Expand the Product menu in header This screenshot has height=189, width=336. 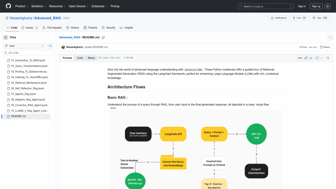(x=22, y=6)
